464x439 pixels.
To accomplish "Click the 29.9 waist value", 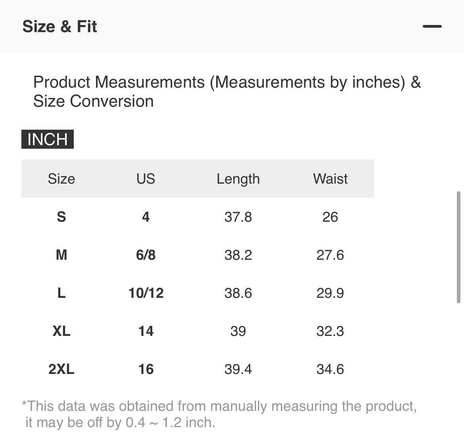I will point(330,293).
